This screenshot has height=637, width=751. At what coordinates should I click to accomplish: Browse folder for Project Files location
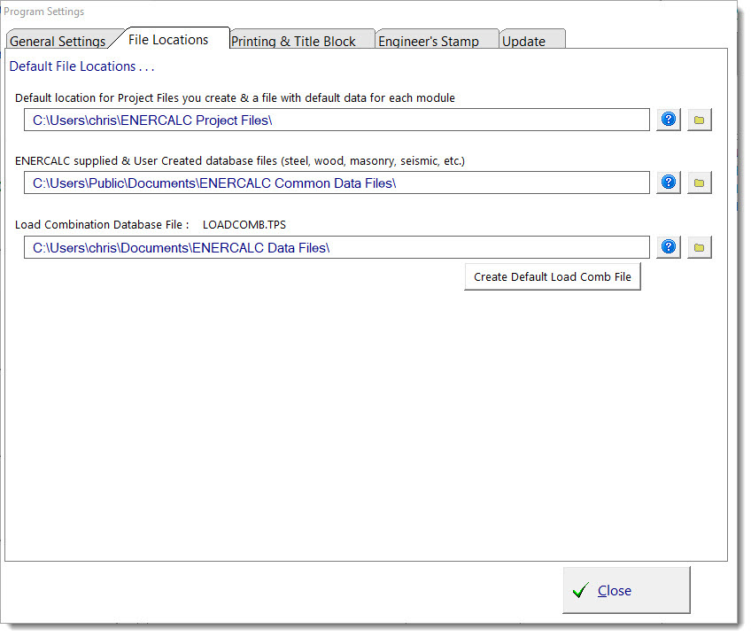click(x=700, y=120)
